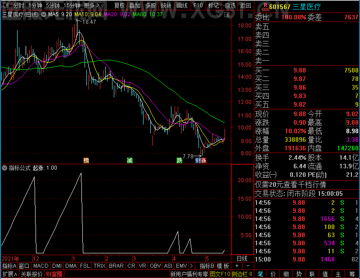Click the 榜 marker on the chart
The width and height of the screenshot is (360, 279).
[86, 161]
